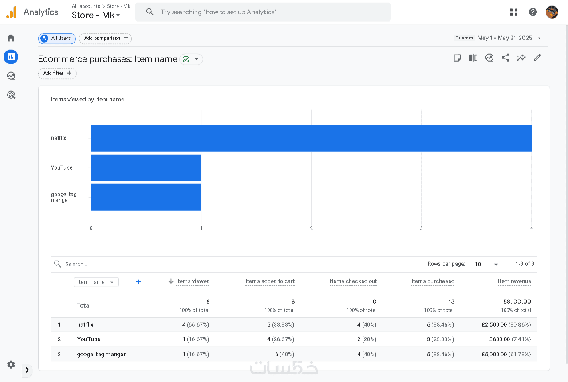
Task: Sort by Items added to cart column
Action: point(270,281)
